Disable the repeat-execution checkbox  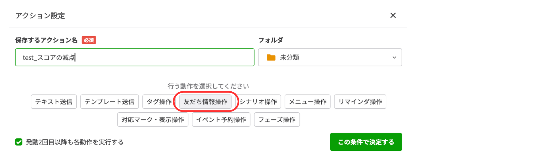(19, 142)
